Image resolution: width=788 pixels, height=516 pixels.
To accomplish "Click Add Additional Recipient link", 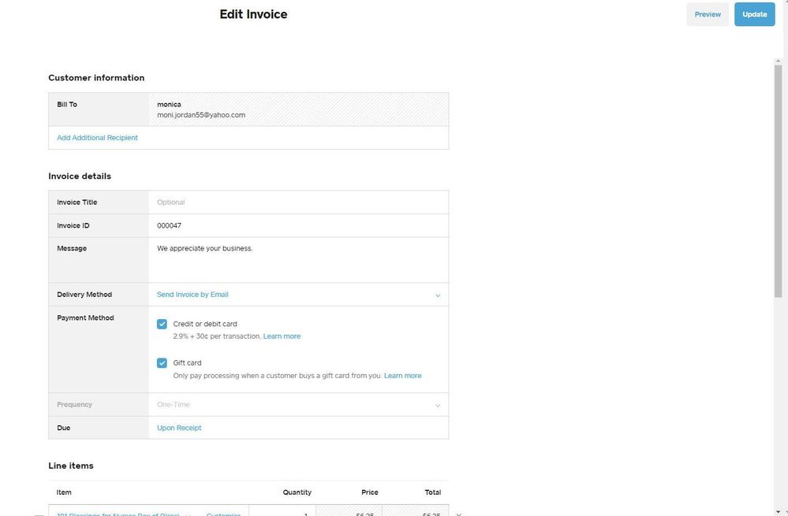I will [x=97, y=138].
